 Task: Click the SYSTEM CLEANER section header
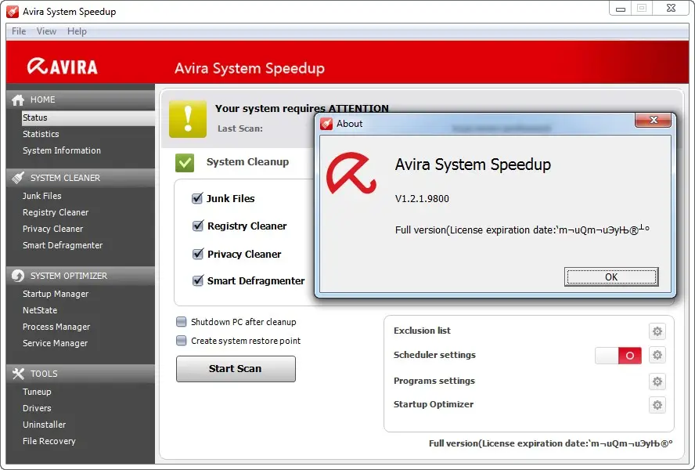pyautogui.click(x=81, y=178)
